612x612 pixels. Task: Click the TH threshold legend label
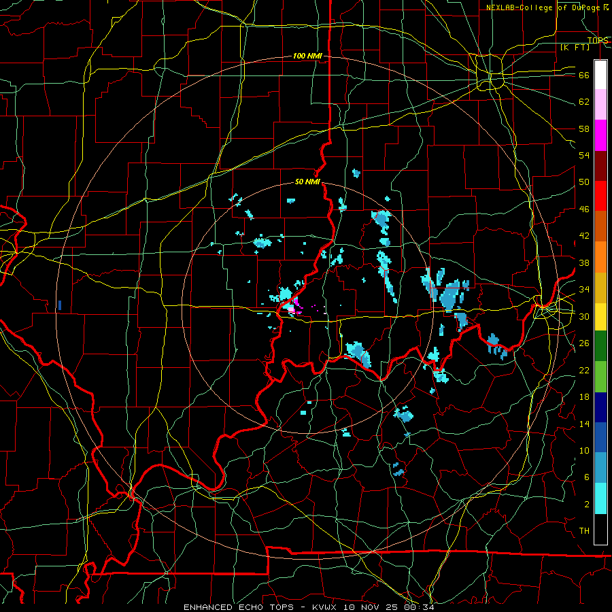584,531
